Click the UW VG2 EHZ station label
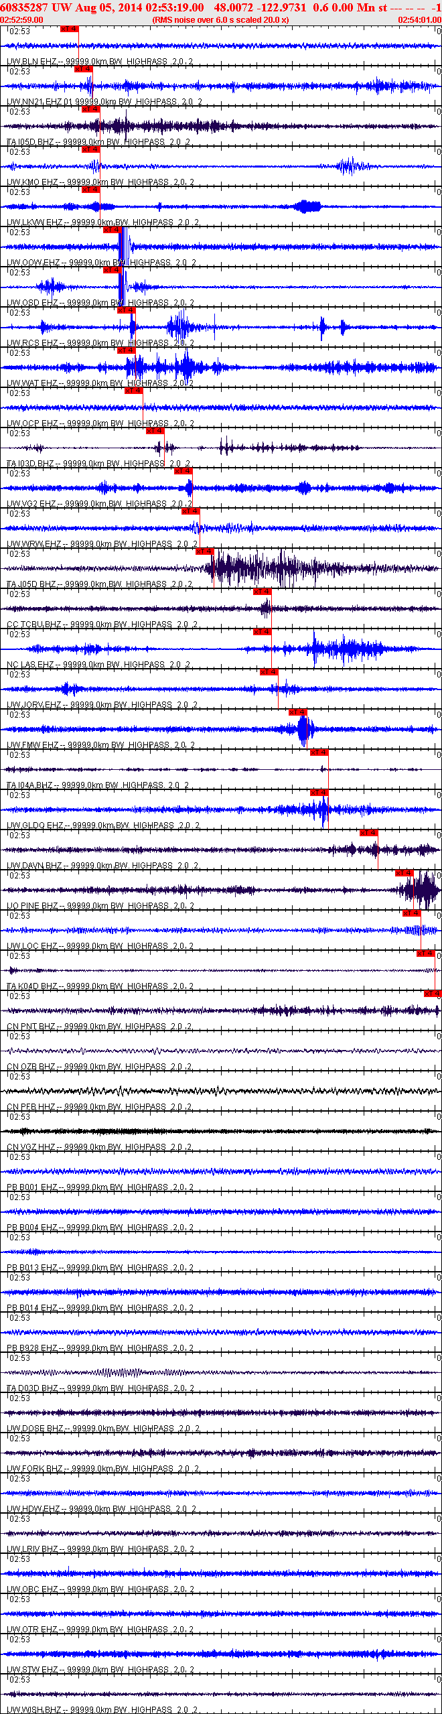442x1714 pixels. tap(100, 504)
